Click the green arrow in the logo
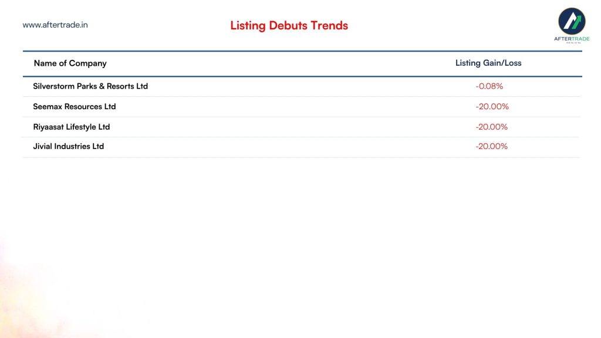Screen dimensions: 601x338 pos(576,22)
